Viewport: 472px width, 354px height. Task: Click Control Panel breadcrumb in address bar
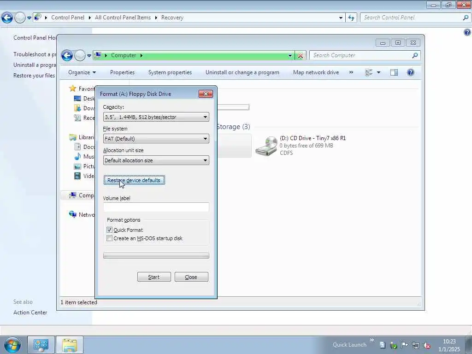coord(68,18)
